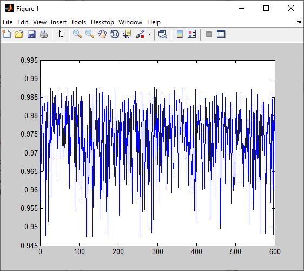Open a file with folder icon
304x271 pixels.
tap(19, 34)
